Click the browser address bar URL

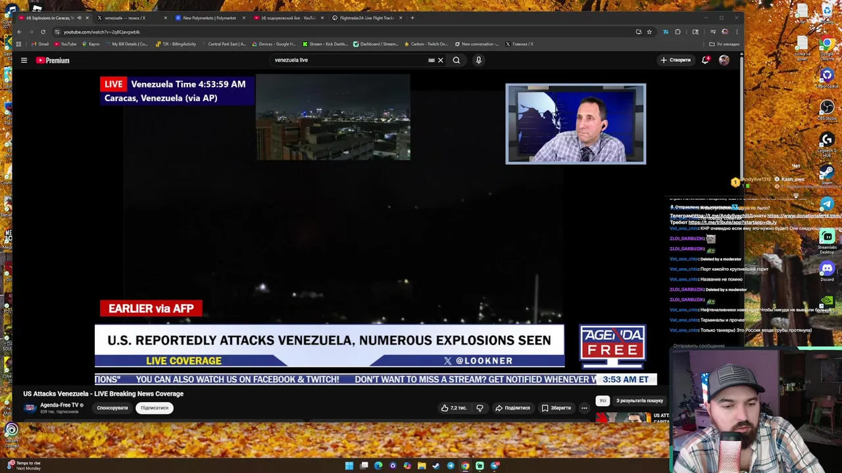click(102, 32)
